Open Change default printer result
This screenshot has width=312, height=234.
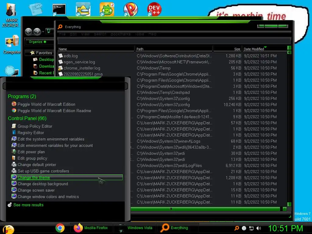click(37, 165)
